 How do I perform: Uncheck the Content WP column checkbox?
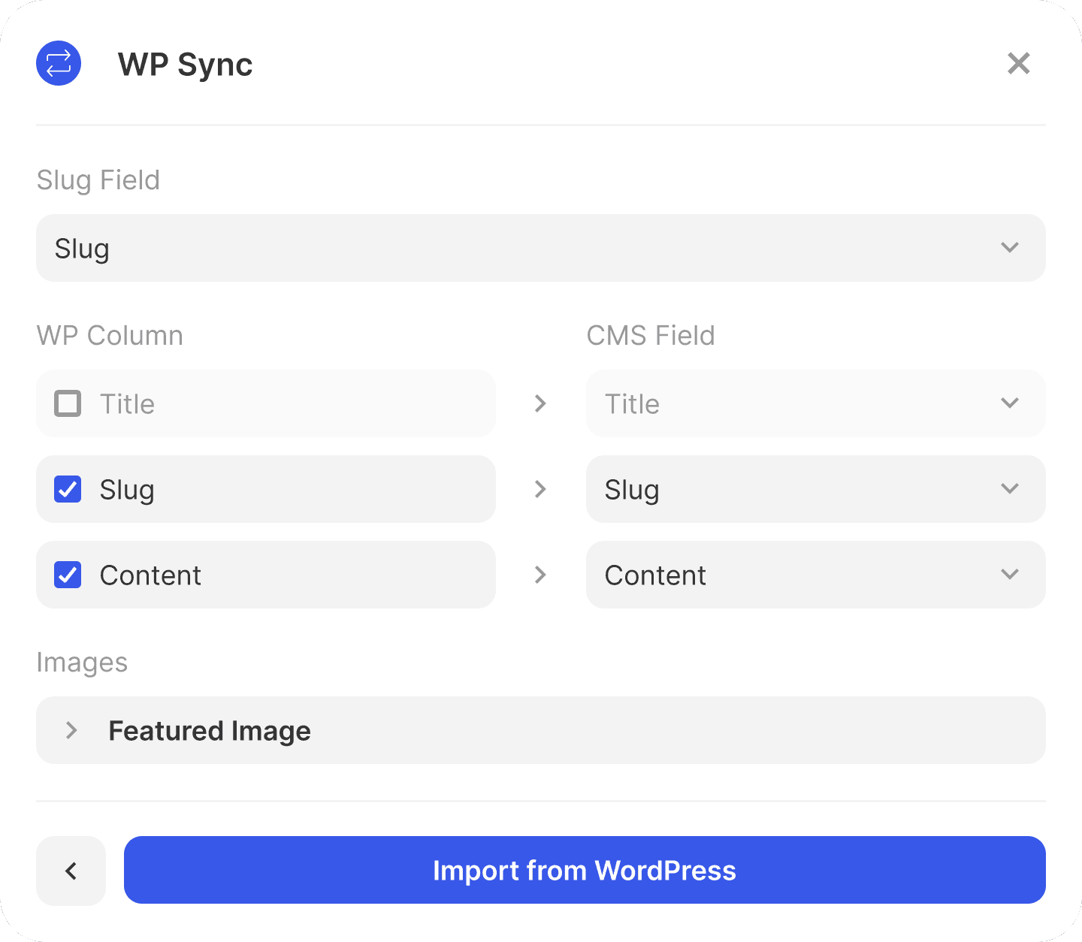coord(68,575)
